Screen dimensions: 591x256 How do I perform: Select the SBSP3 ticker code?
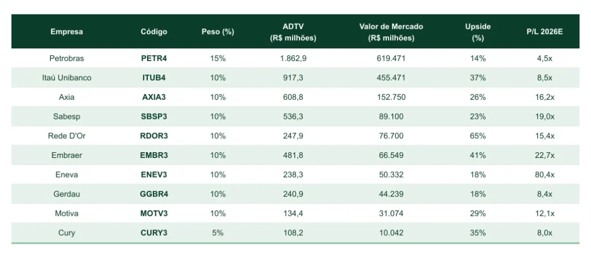(154, 116)
